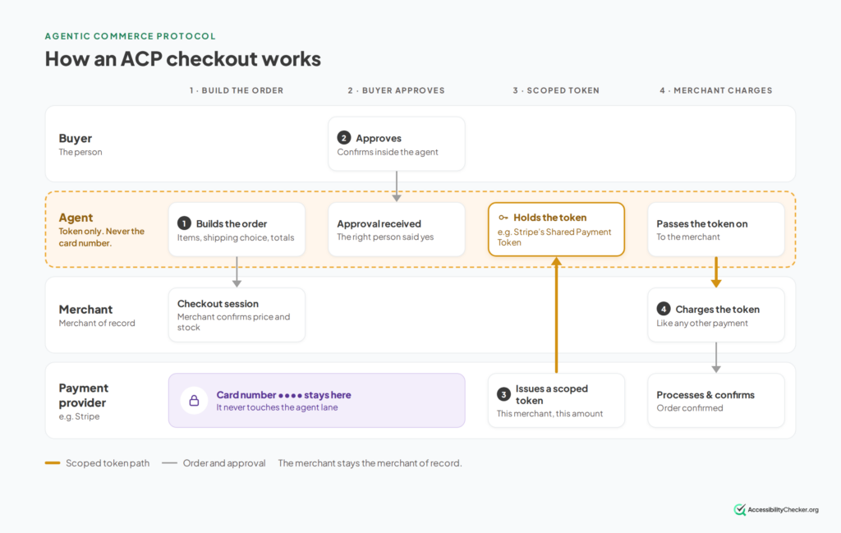Select the number 4 badge beside Charges the token
This screenshot has height=533, width=841.
tap(664, 309)
